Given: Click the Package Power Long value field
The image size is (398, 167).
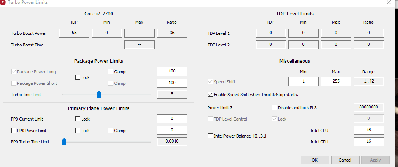Looking at the screenshot, I should click(x=172, y=71).
